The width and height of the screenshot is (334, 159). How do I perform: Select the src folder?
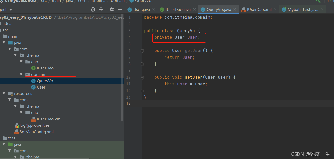(5, 30)
